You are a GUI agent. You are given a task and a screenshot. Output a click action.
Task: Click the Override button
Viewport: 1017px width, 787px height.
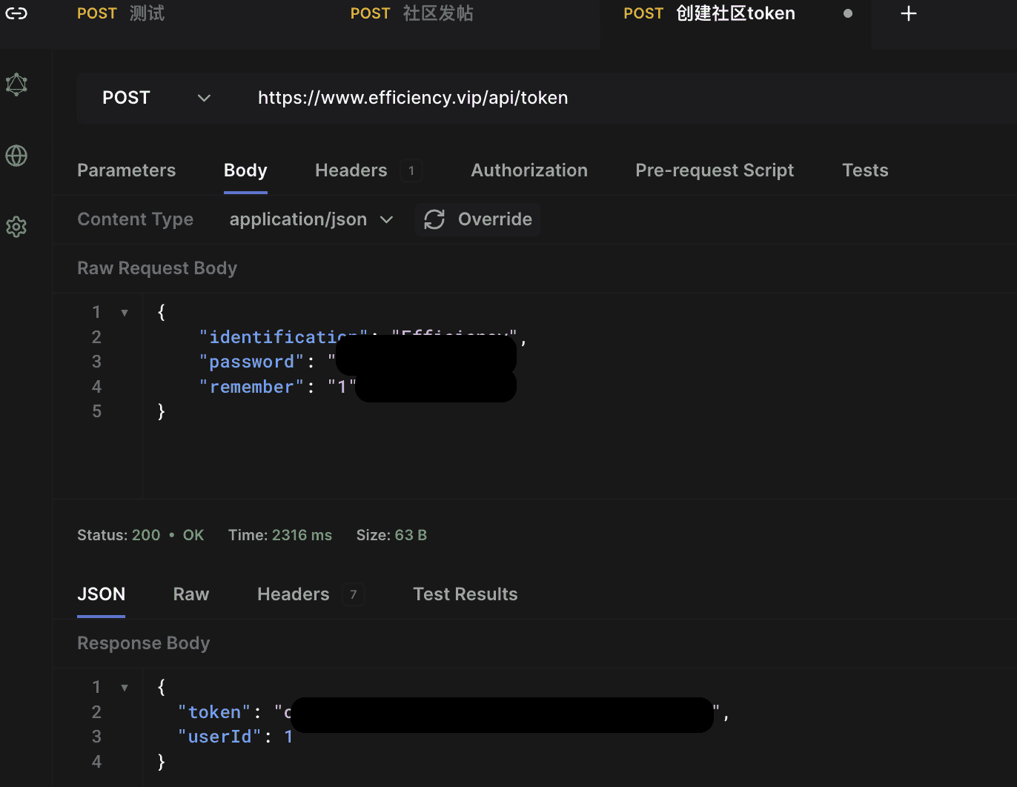[494, 219]
